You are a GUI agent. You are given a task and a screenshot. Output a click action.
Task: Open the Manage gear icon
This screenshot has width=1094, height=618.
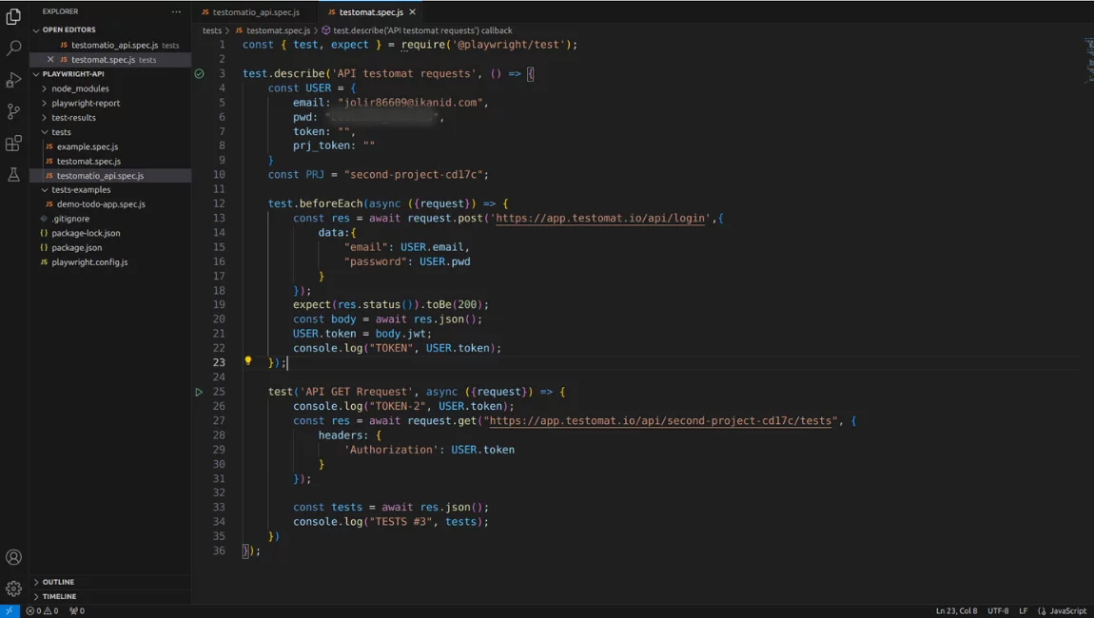coord(13,589)
